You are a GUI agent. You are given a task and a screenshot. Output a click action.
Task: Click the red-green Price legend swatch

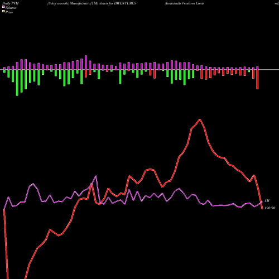pos(3,12)
